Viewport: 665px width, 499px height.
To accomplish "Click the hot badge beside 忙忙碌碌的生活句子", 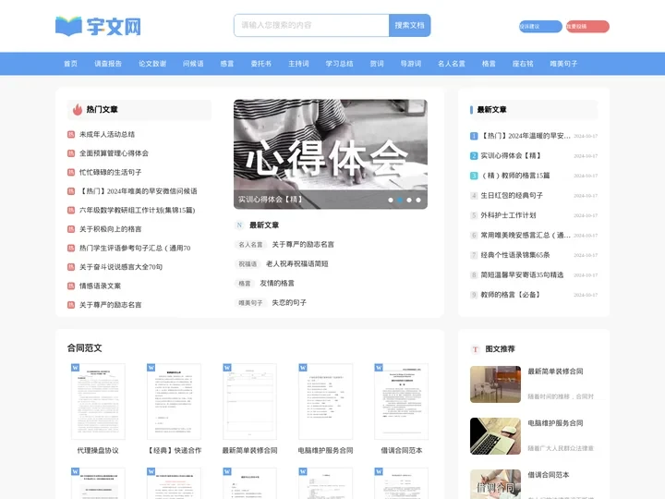I will tap(71, 172).
